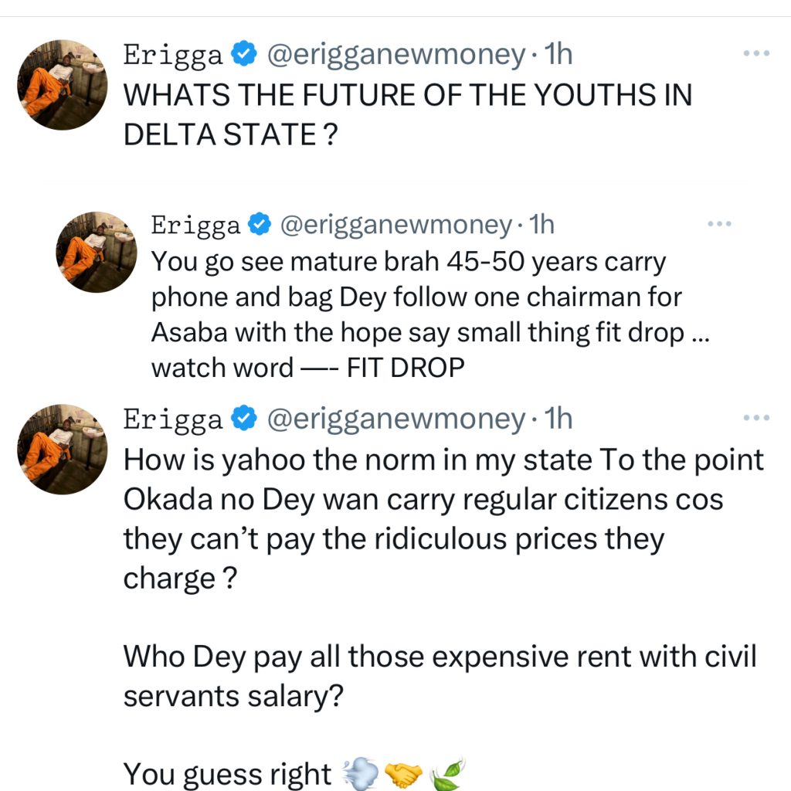
Task: Click verified badge on the Delta State youths tweet
Action: pyautogui.click(x=245, y=55)
